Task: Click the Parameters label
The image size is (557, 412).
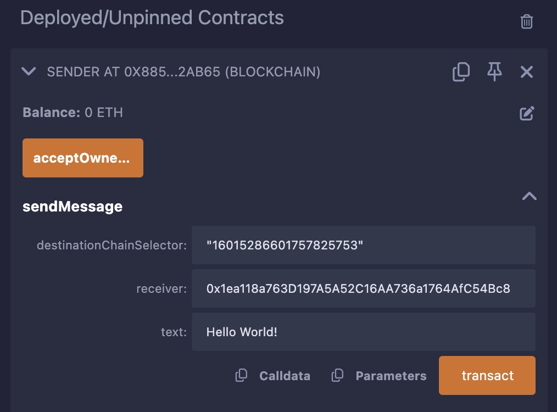Action: 391,376
